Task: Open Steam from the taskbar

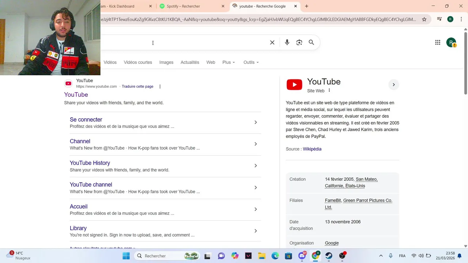Action: pos(329,256)
